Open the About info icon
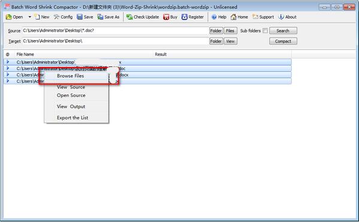This screenshot has width=359, height=222. click(281, 17)
